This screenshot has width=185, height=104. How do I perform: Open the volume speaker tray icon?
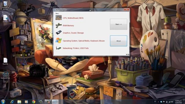click(x=172, y=102)
